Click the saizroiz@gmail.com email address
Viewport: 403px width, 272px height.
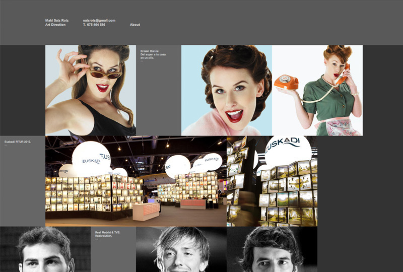pyautogui.click(x=99, y=20)
